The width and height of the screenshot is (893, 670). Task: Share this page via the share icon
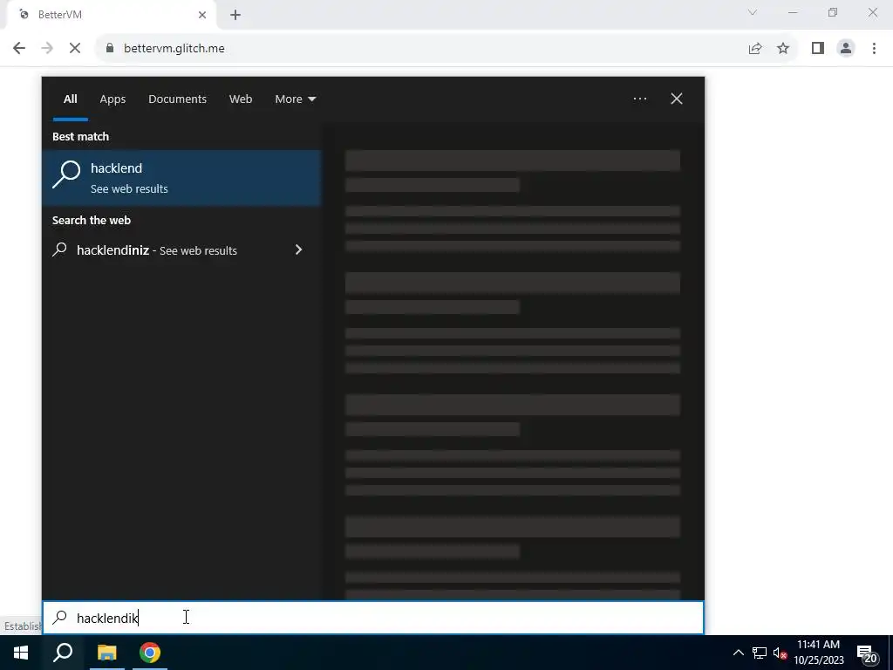coord(755,49)
